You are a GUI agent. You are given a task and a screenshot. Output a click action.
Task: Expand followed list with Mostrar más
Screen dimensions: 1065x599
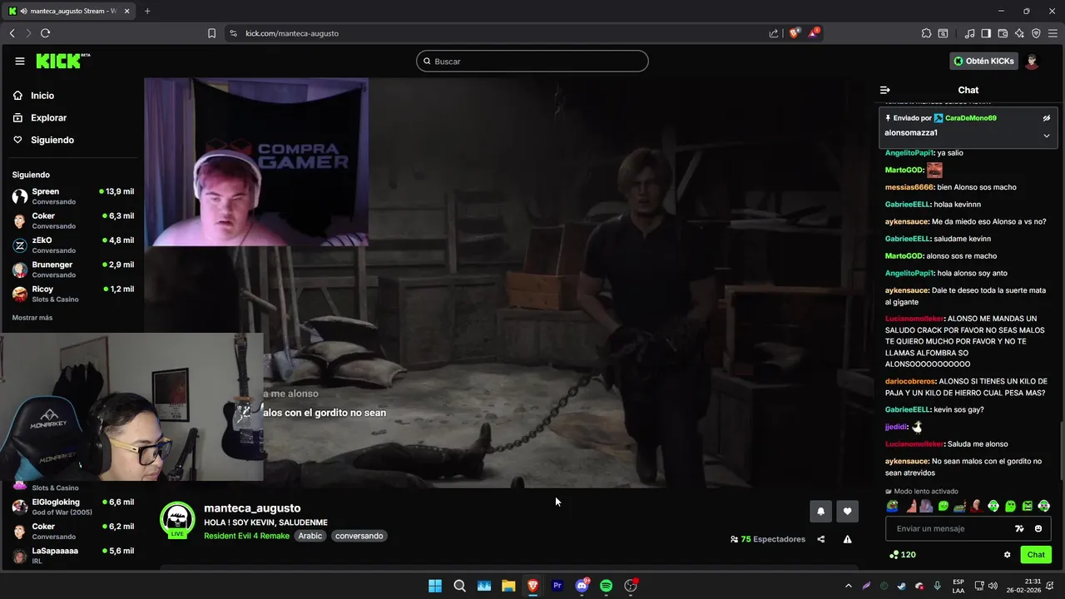tap(32, 318)
